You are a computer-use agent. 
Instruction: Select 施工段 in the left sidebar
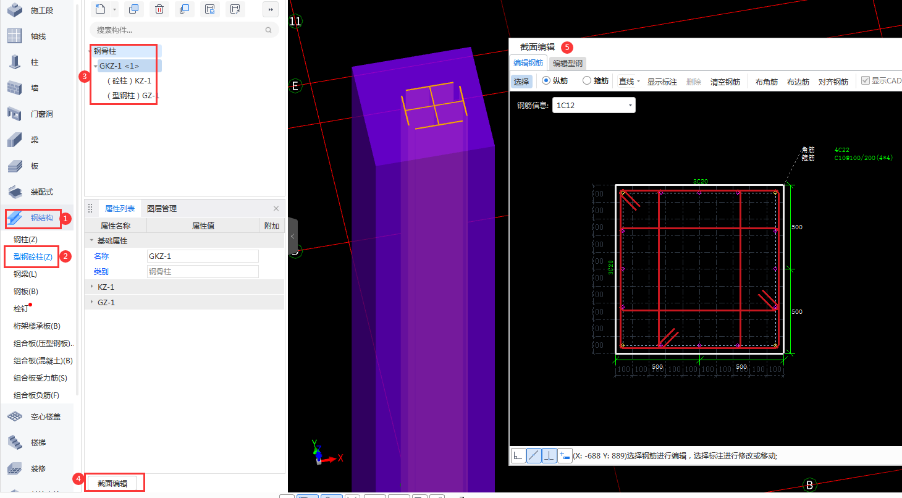pyautogui.click(x=38, y=11)
